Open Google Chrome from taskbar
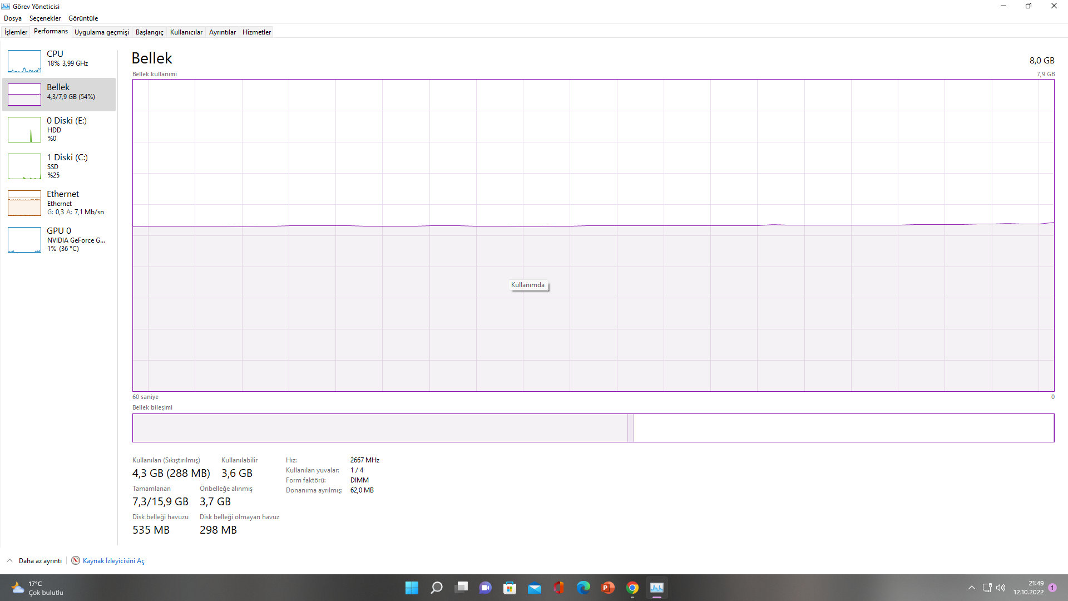 pyautogui.click(x=632, y=588)
